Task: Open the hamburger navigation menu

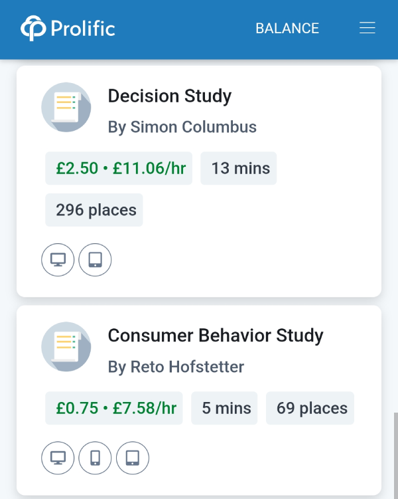Action: point(367,28)
